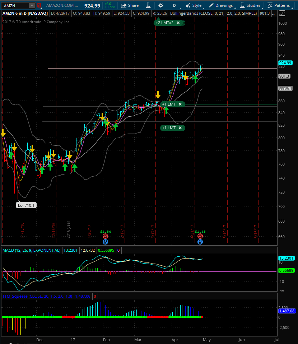This screenshot has height=344, width=298.
Task: Click the 3/17/17 expiration date marker
Action: click(x=153, y=232)
